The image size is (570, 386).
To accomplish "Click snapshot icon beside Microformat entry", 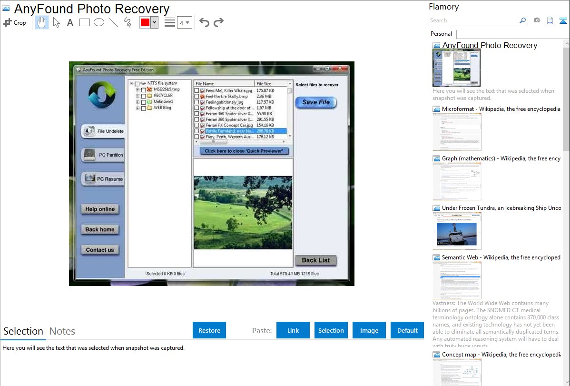I will 436,109.
